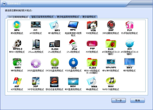Click the 下一步 next button
Image resolution: width=153 pixels, height=110 pixels.
(118, 101)
